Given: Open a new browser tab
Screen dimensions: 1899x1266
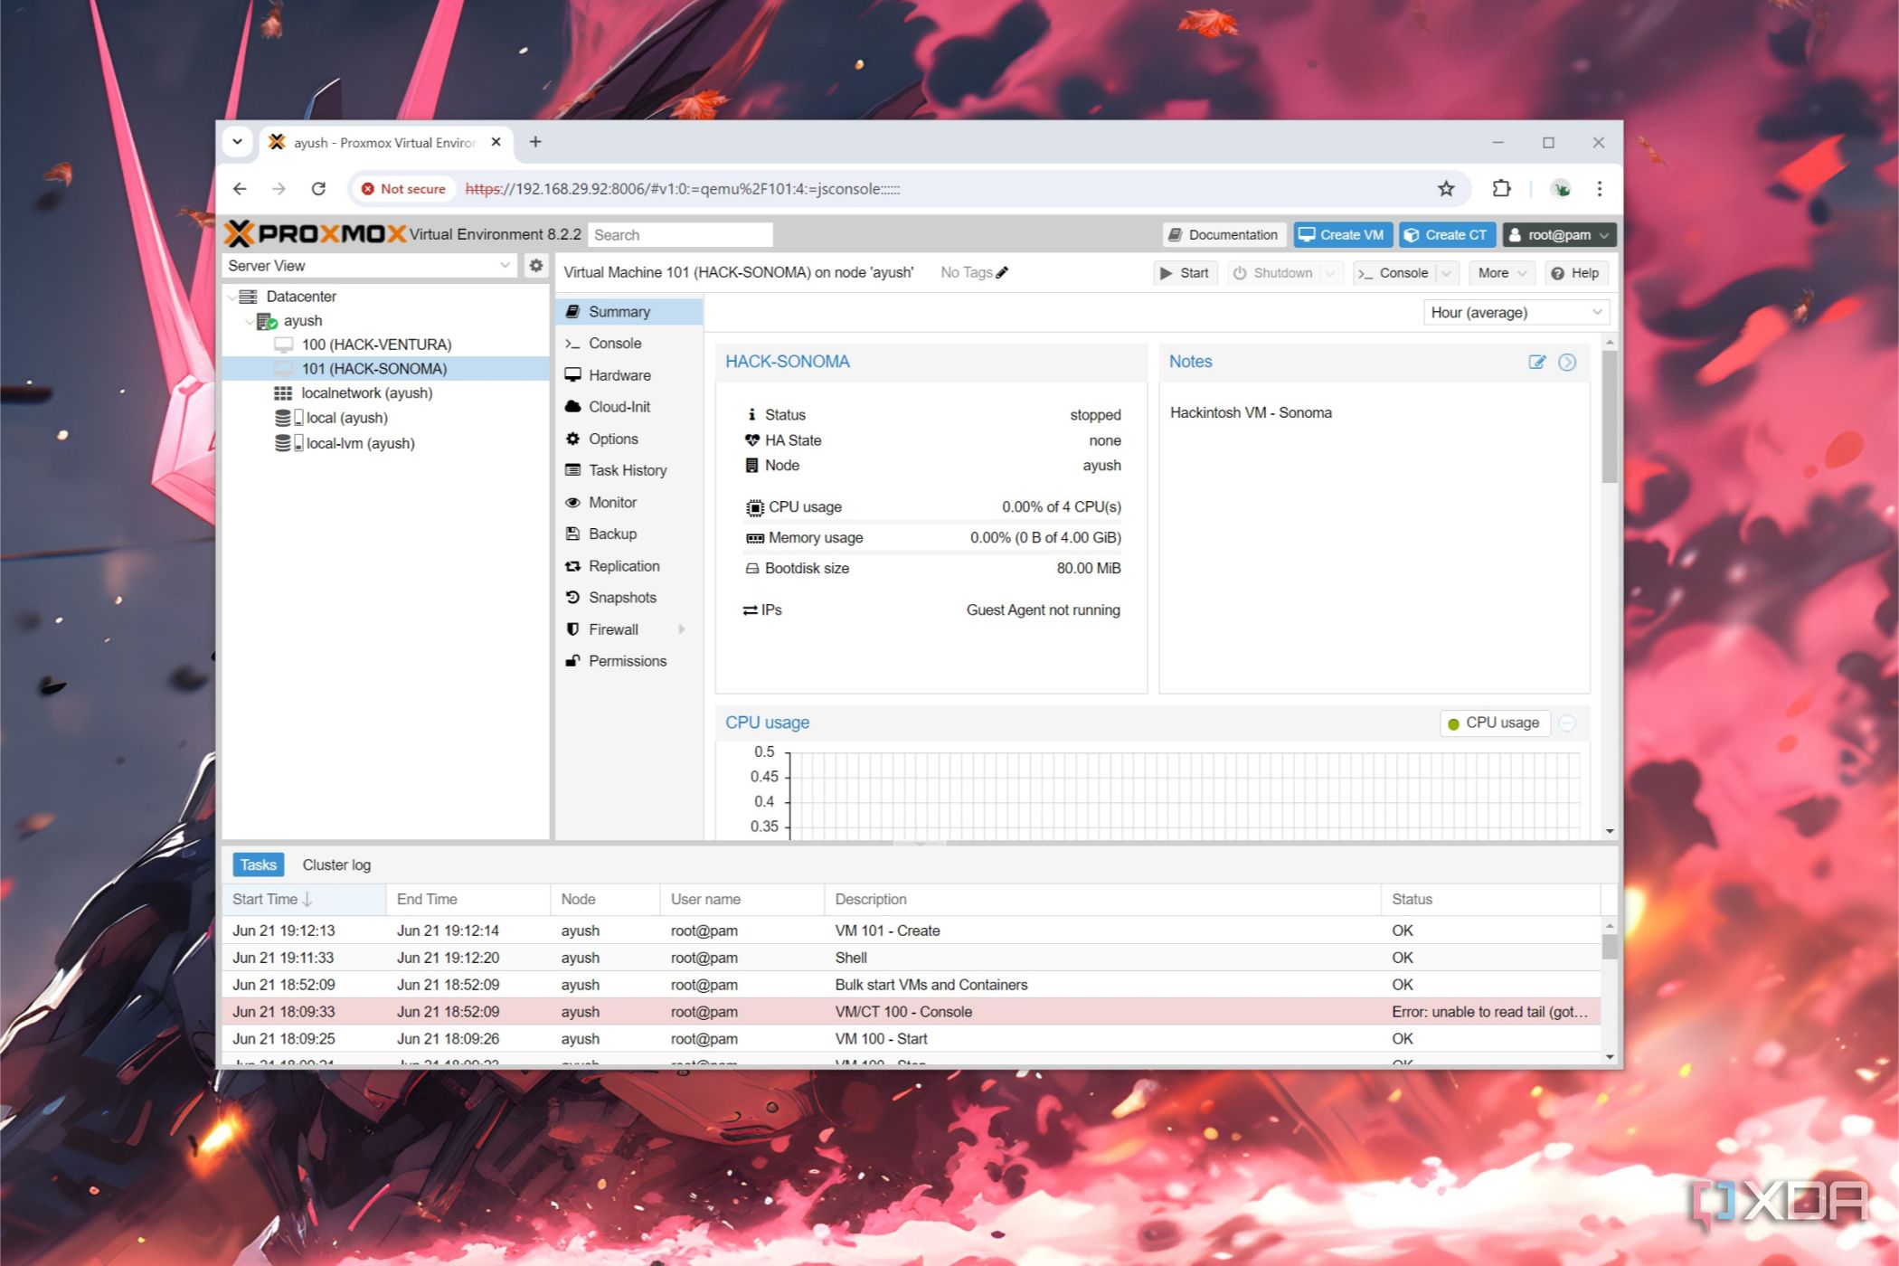Looking at the screenshot, I should pos(535,142).
